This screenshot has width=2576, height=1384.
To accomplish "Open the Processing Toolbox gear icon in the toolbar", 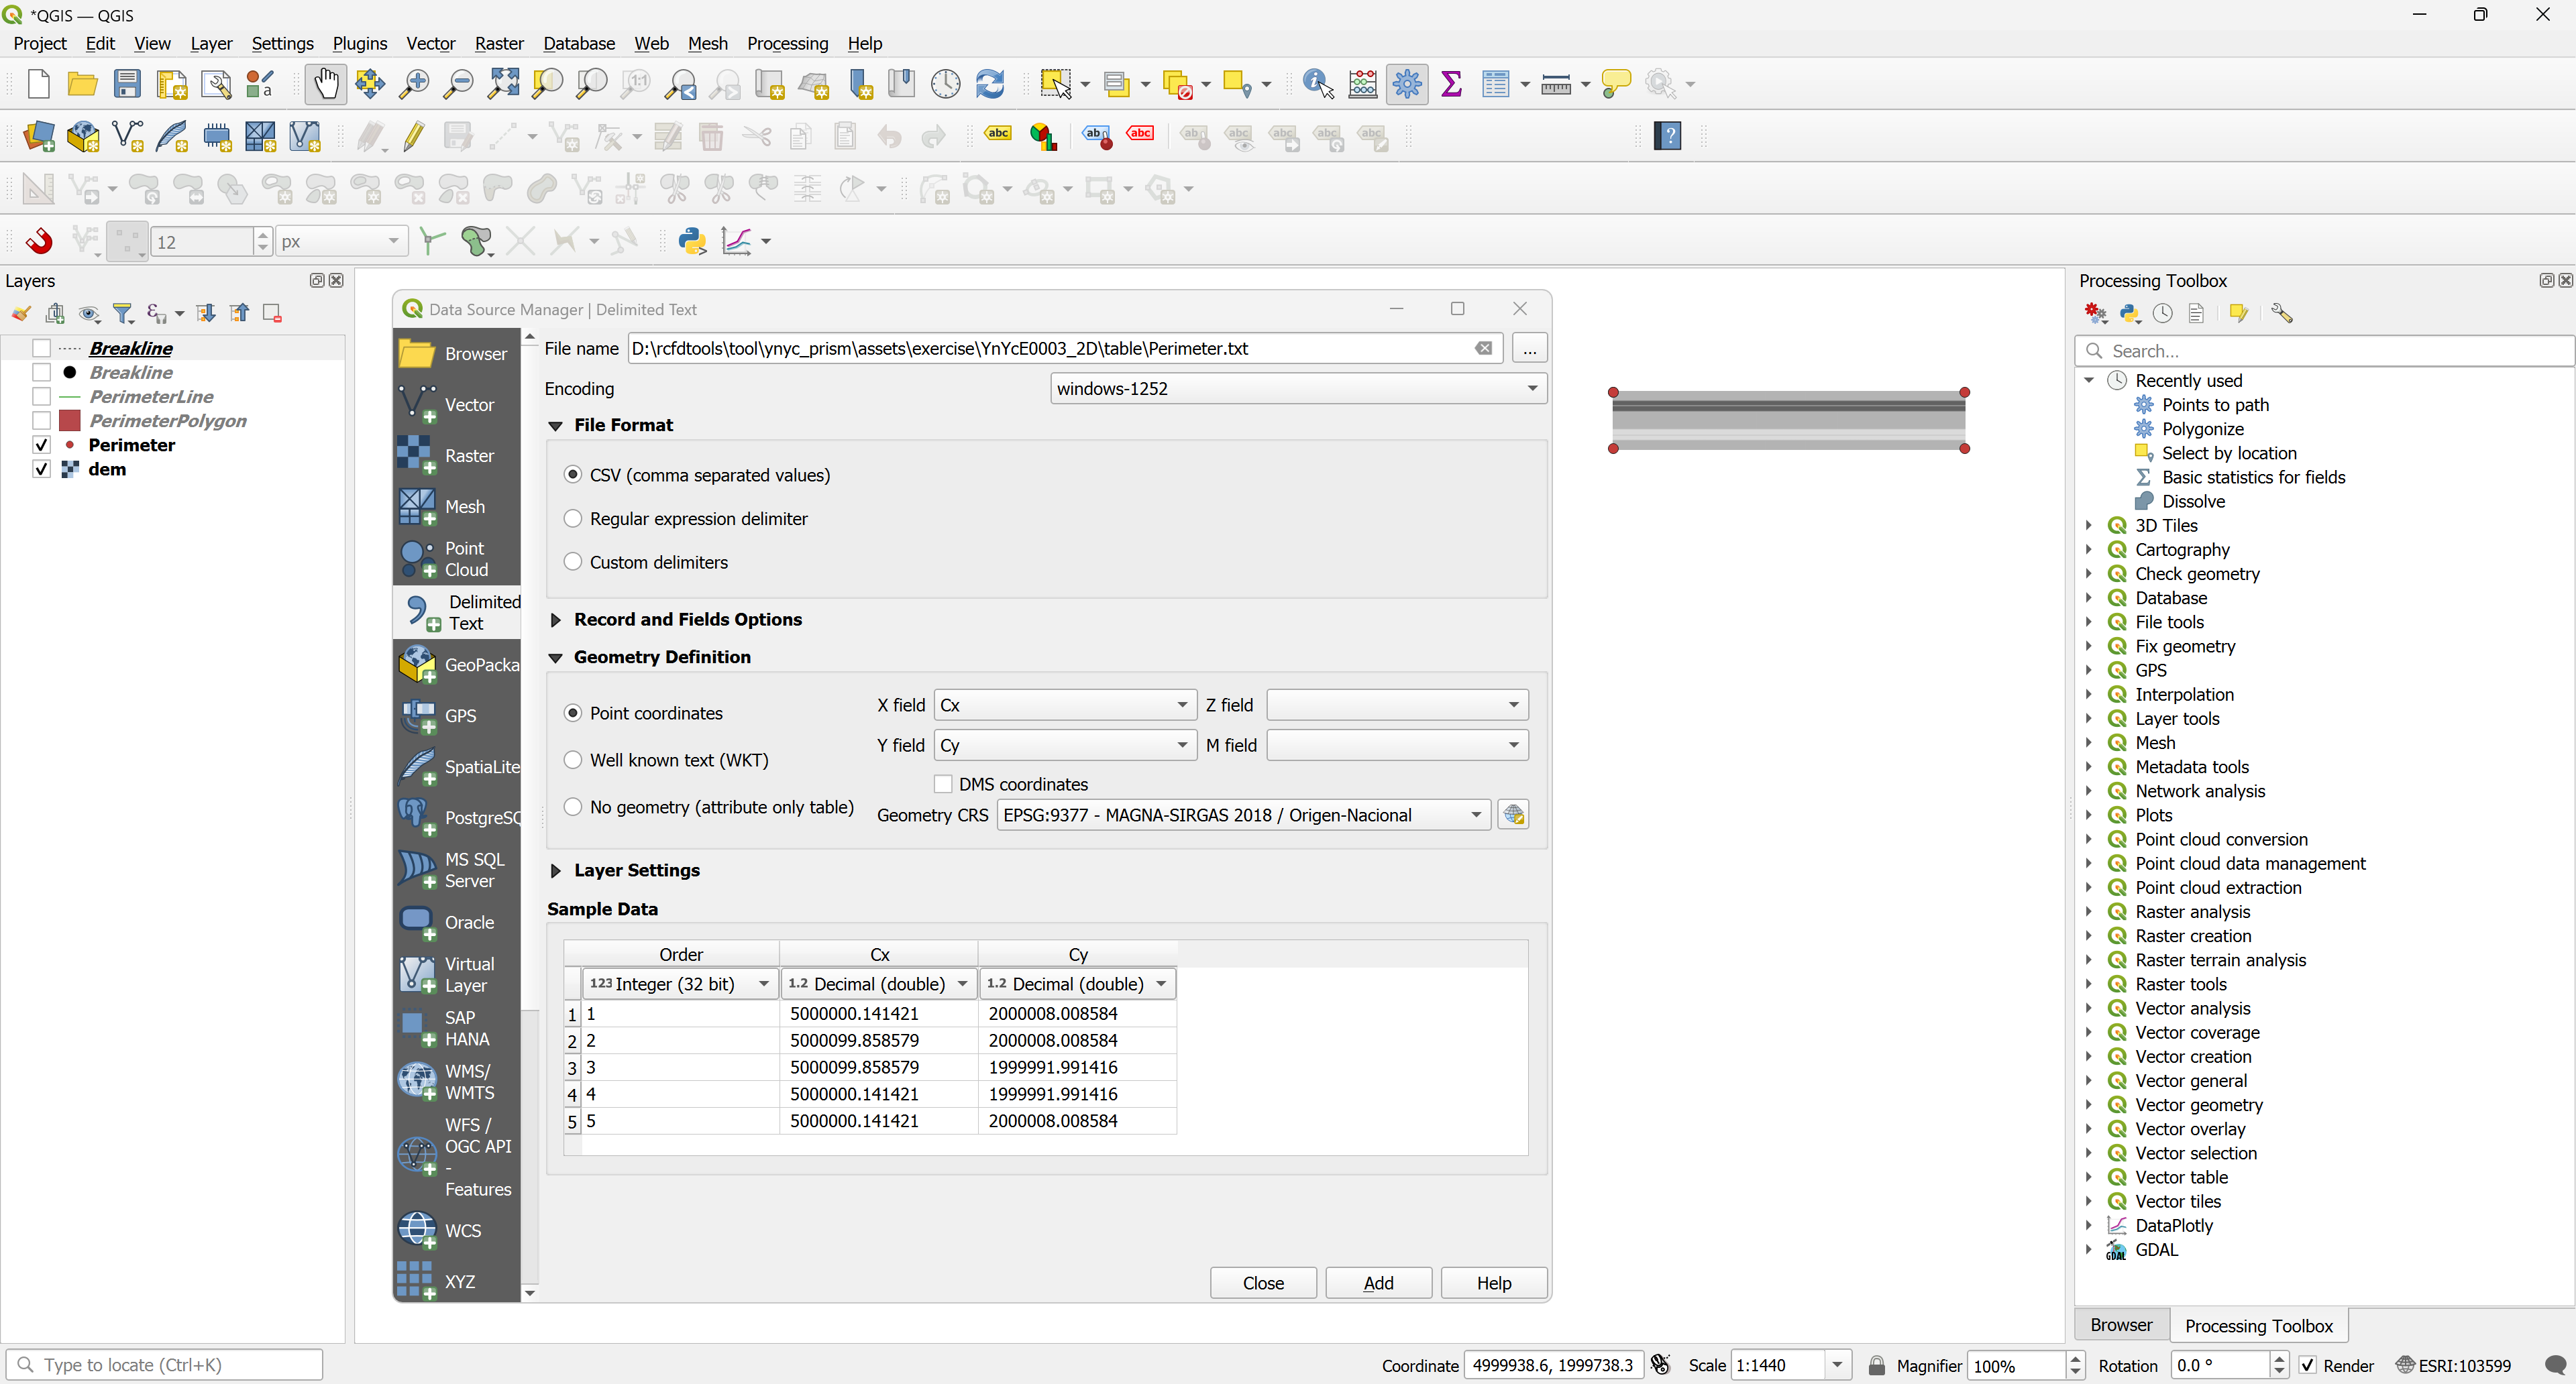I will point(1406,84).
